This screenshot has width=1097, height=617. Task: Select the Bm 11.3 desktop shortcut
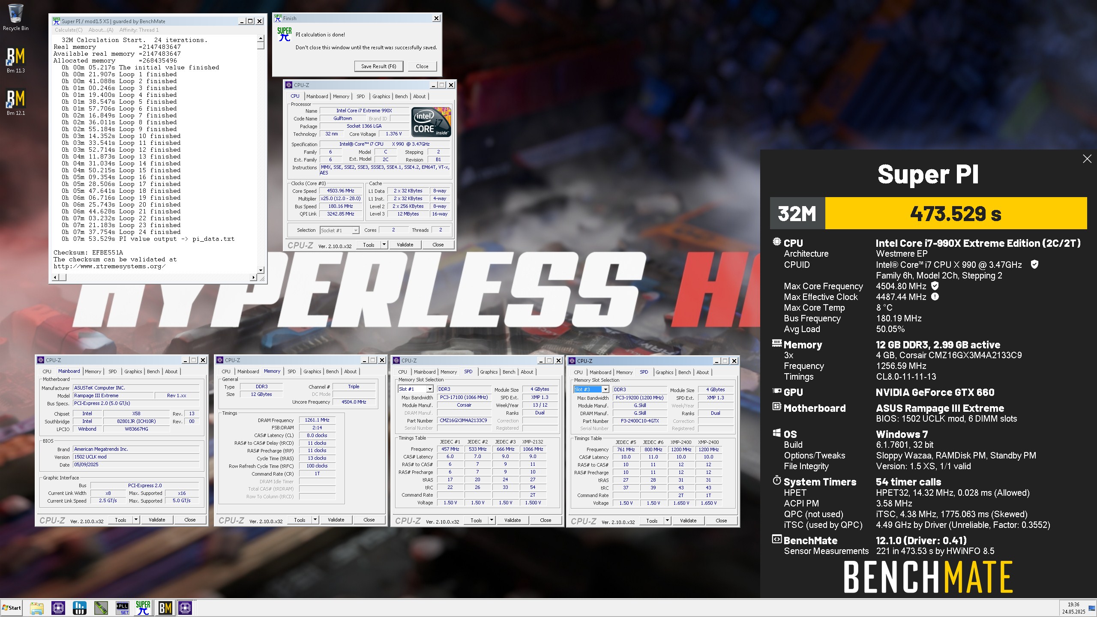point(15,60)
